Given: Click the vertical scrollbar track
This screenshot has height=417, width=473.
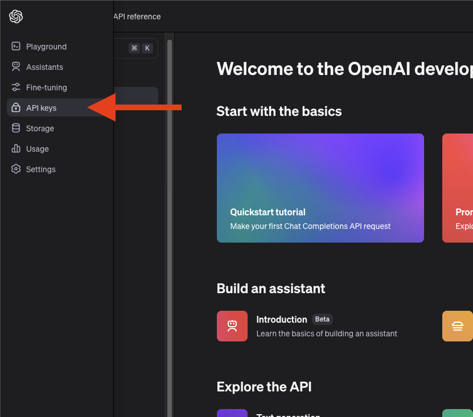Looking at the screenshot, I should 170,227.
